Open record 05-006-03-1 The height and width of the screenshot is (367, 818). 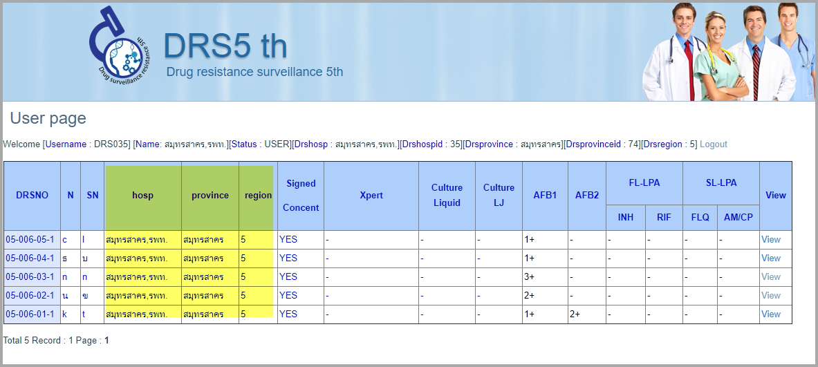30,277
